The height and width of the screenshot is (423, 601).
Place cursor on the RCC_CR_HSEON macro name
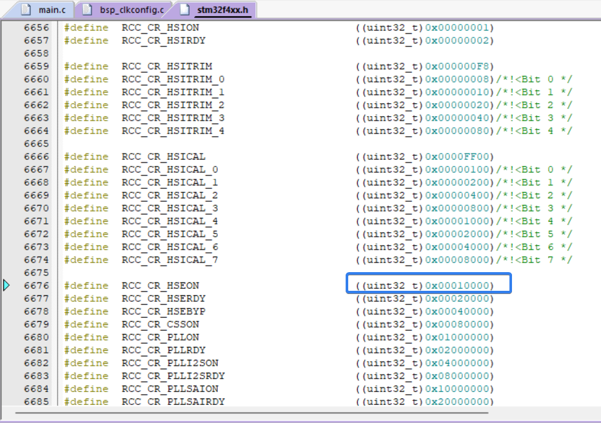160,286
